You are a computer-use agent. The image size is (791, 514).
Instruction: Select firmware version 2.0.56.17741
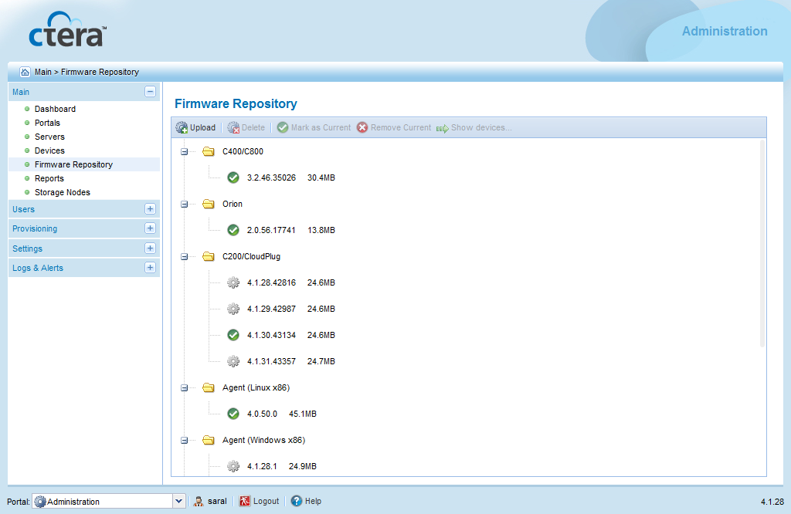pyautogui.click(x=271, y=230)
